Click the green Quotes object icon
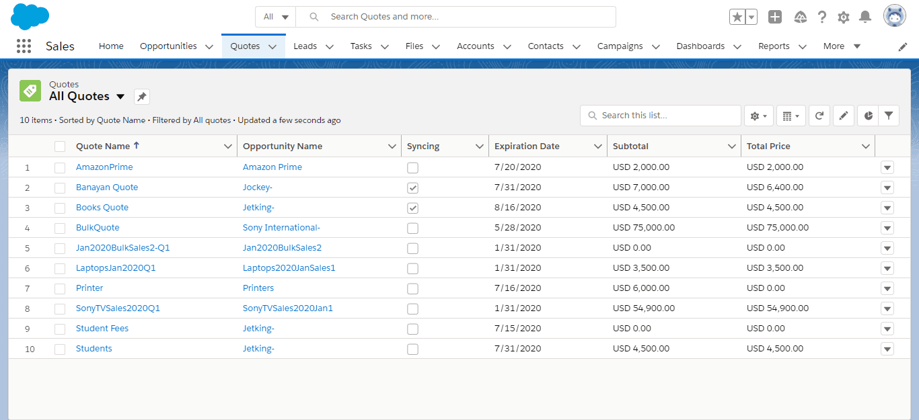The image size is (919, 420). (x=30, y=91)
